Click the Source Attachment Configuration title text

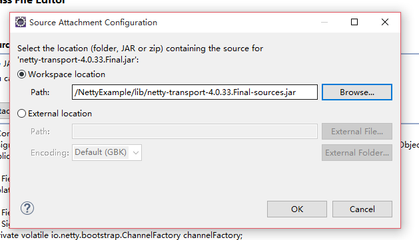[93, 23]
